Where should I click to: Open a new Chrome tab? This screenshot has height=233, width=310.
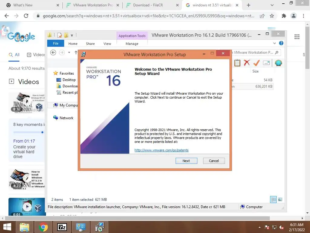249,5
